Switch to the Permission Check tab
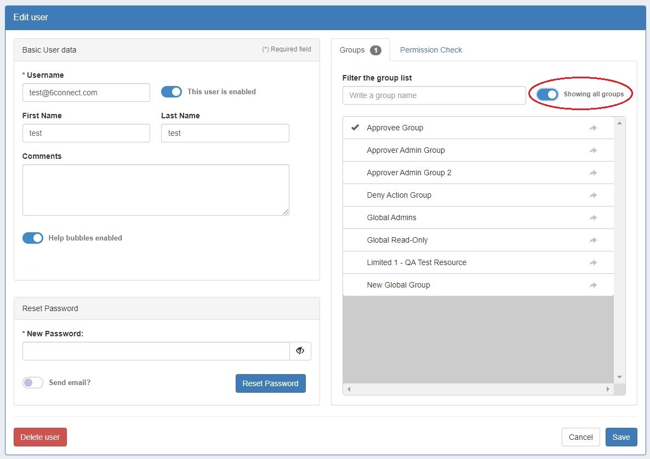This screenshot has width=650, height=459. [x=431, y=50]
